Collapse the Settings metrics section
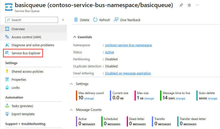220x129 pixels. click(x=71, y=84)
